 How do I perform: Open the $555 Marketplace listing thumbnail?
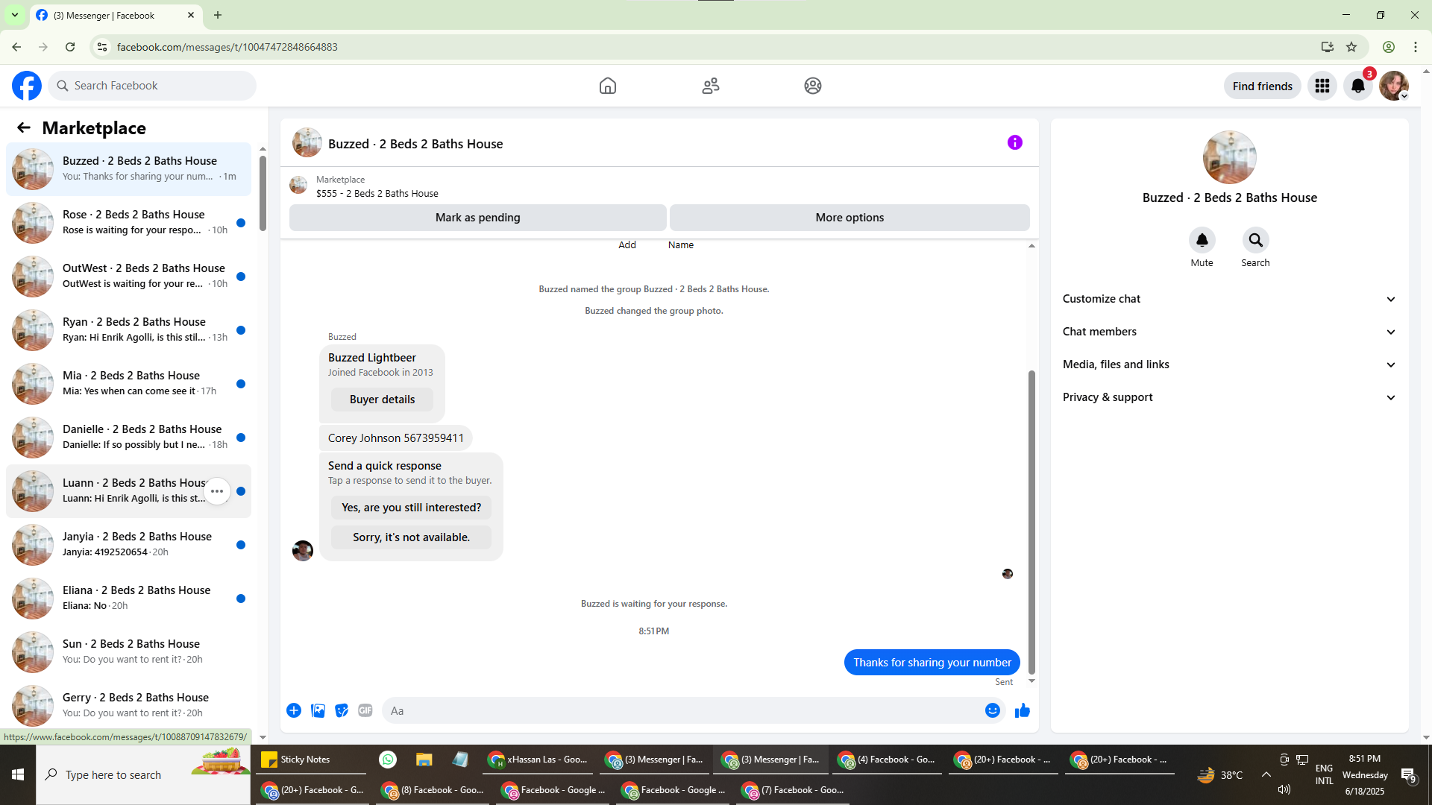pos(298,186)
